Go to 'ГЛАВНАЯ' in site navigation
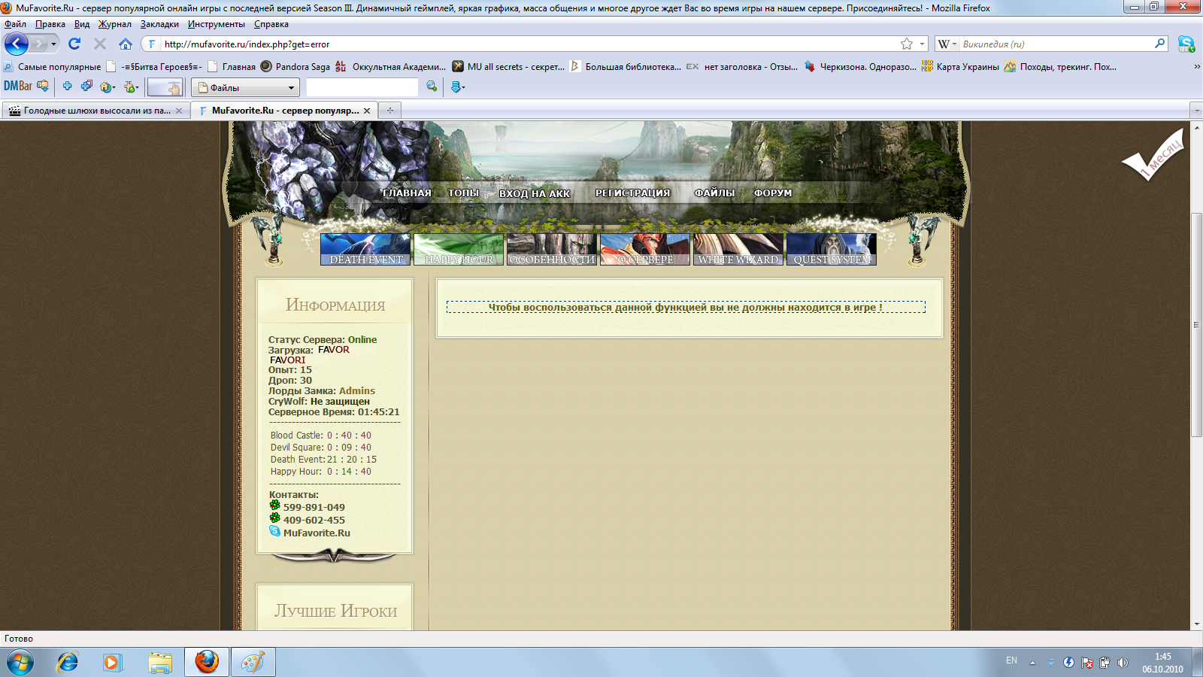 tap(407, 193)
